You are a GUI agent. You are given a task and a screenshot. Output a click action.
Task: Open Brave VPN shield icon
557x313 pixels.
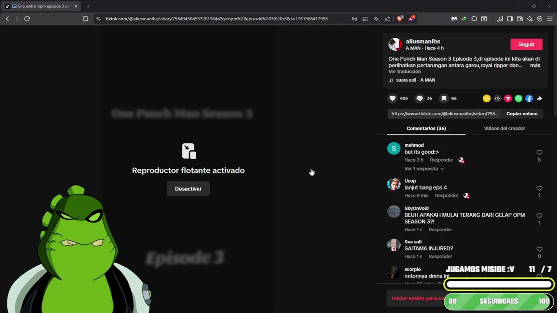[x=540, y=19]
